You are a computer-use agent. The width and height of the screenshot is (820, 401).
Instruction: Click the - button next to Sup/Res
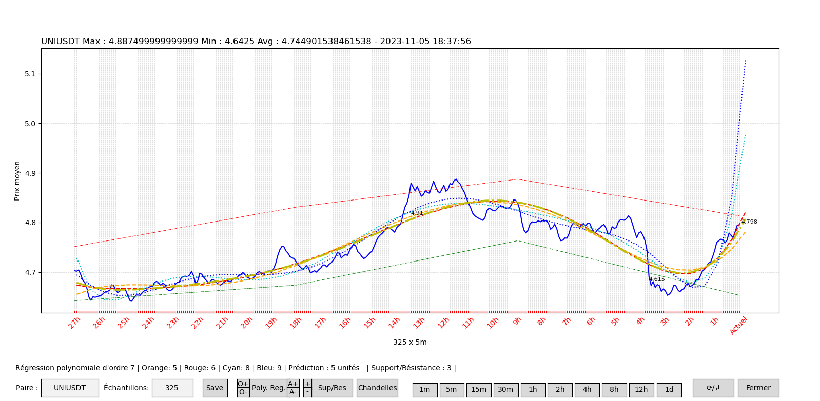(307, 392)
